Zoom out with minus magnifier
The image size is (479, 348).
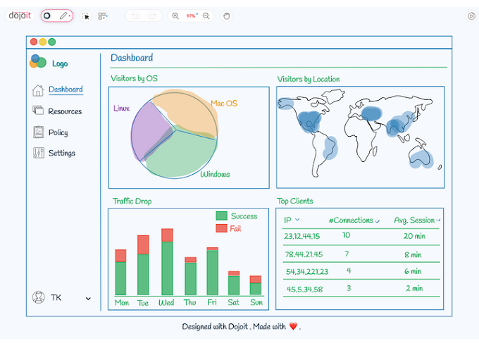(206, 16)
